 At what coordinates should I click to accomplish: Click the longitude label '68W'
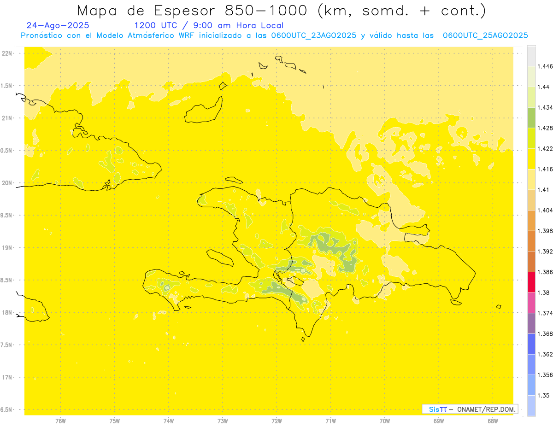coord(493,421)
